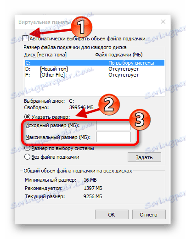186x239 pixels.
Task: Click the red number 3 annotation badge
Action: point(140,120)
